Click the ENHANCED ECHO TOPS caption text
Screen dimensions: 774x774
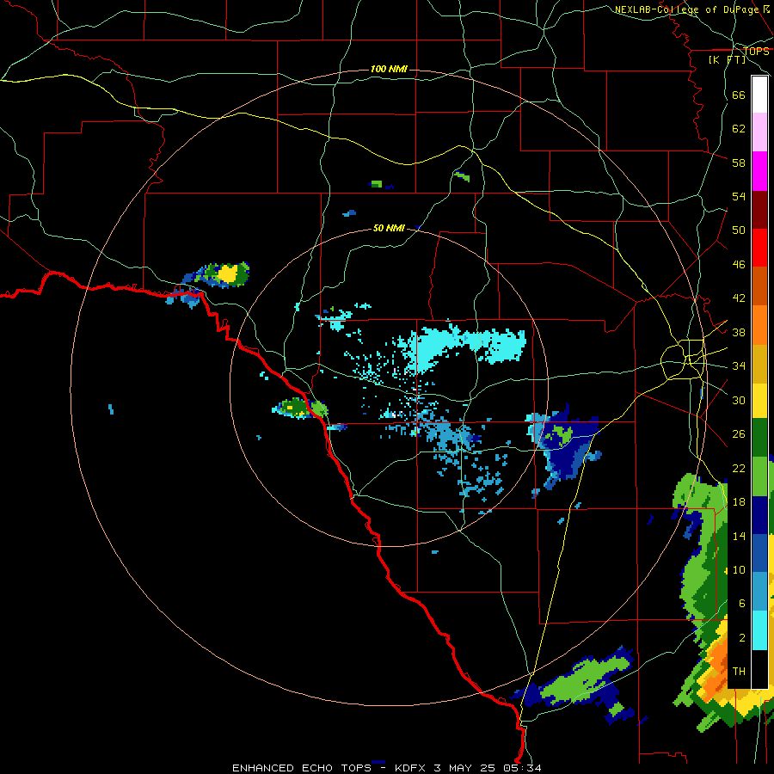(x=302, y=768)
